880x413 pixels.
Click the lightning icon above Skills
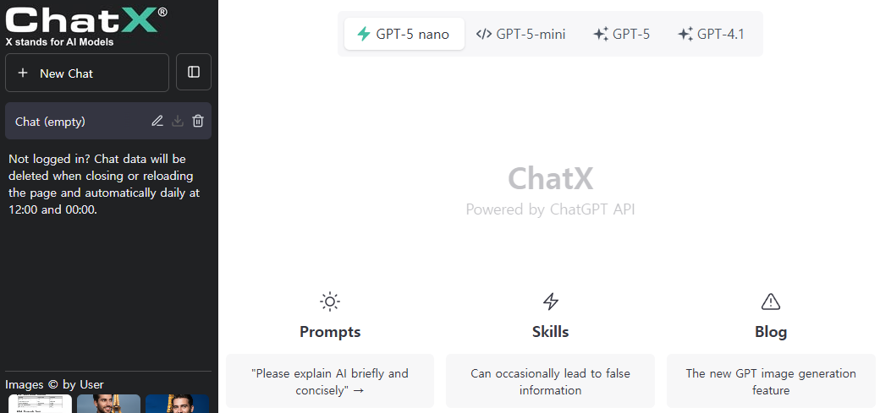pos(551,302)
